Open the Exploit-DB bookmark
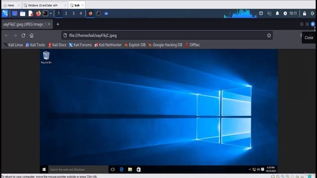 [x=135, y=45]
